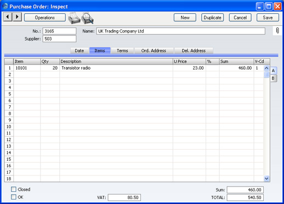
Task: Click the Item column header
Action: [27, 61]
